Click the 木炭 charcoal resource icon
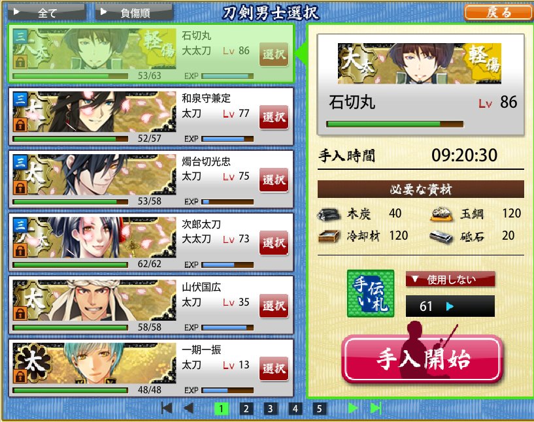Viewport: 534px width, 422px height. 329,214
